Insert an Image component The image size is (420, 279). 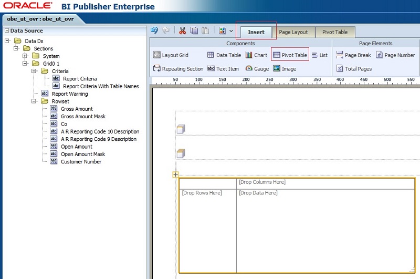pos(285,69)
